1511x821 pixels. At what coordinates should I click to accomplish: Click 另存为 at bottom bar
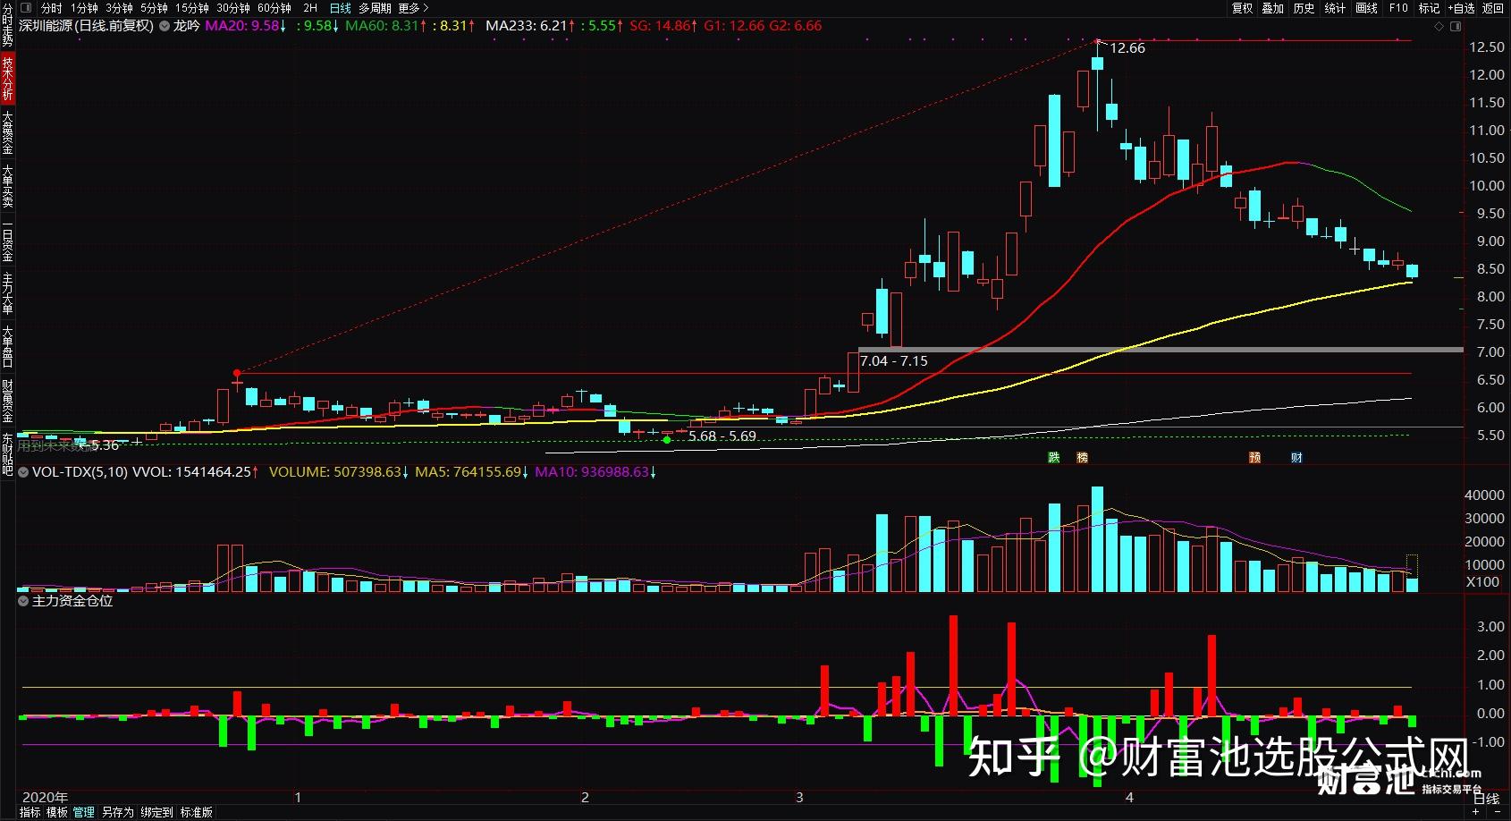117,812
